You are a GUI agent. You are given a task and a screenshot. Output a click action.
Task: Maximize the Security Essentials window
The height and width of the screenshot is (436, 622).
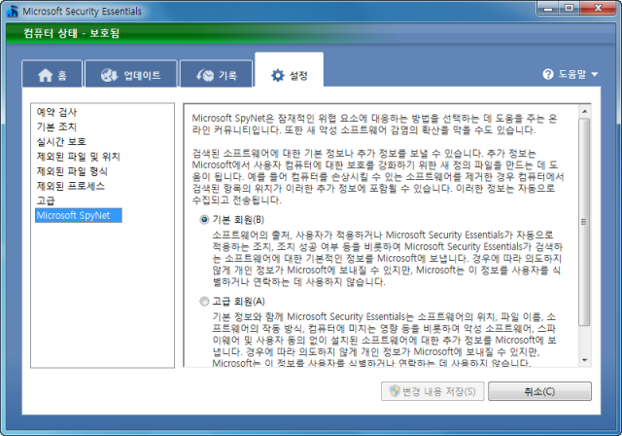click(x=570, y=8)
